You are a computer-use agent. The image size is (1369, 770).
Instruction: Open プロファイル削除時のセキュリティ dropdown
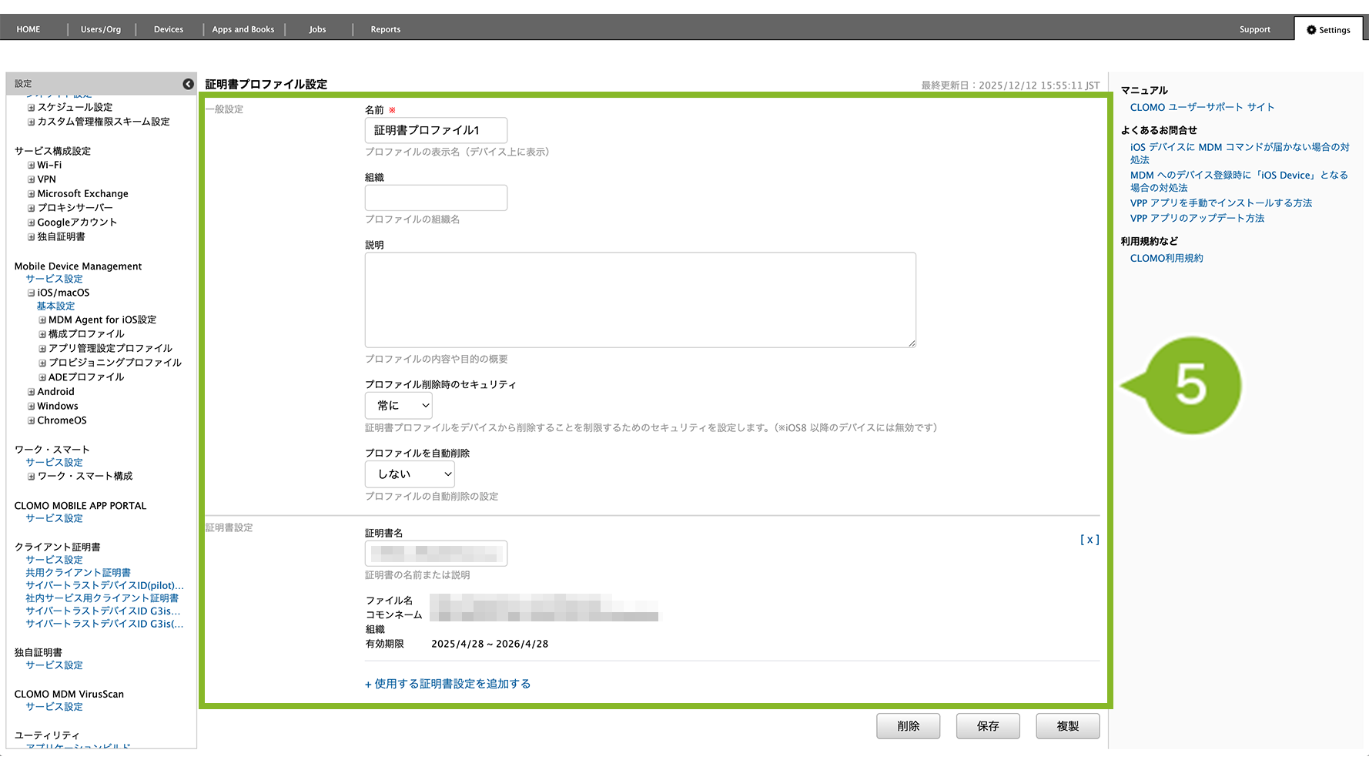(x=398, y=406)
